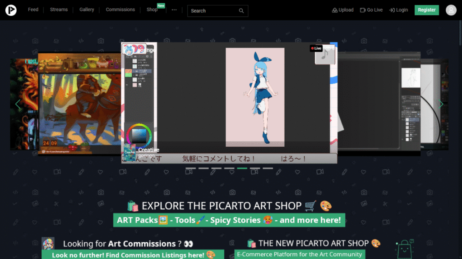Open the user avatar profile icon
This screenshot has height=259, width=462.
(451, 10)
